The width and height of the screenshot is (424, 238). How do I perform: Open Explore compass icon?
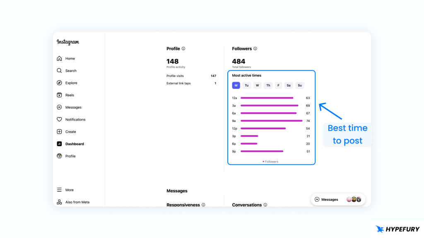(x=59, y=83)
